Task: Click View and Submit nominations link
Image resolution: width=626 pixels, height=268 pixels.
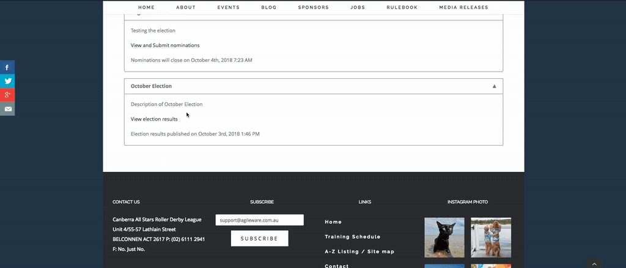Action: pos(165,45)
